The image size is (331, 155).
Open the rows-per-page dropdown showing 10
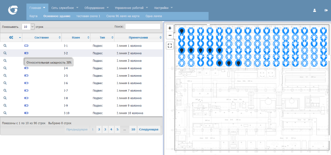pos(28,27)
